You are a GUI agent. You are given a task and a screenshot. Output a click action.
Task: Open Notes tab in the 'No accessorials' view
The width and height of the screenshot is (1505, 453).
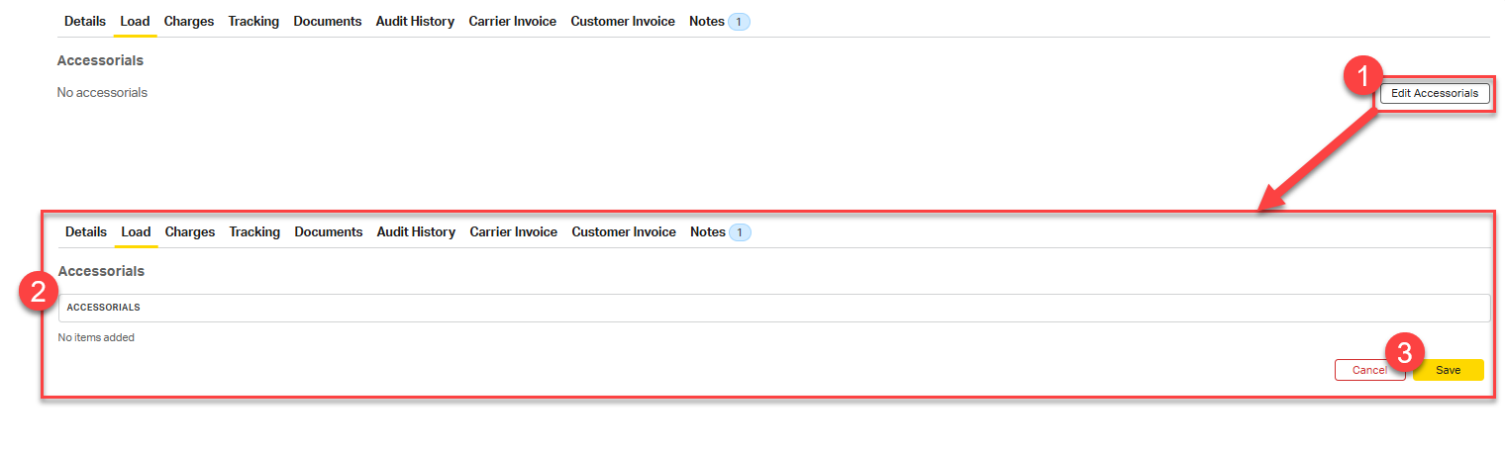(x=707, y=21)
